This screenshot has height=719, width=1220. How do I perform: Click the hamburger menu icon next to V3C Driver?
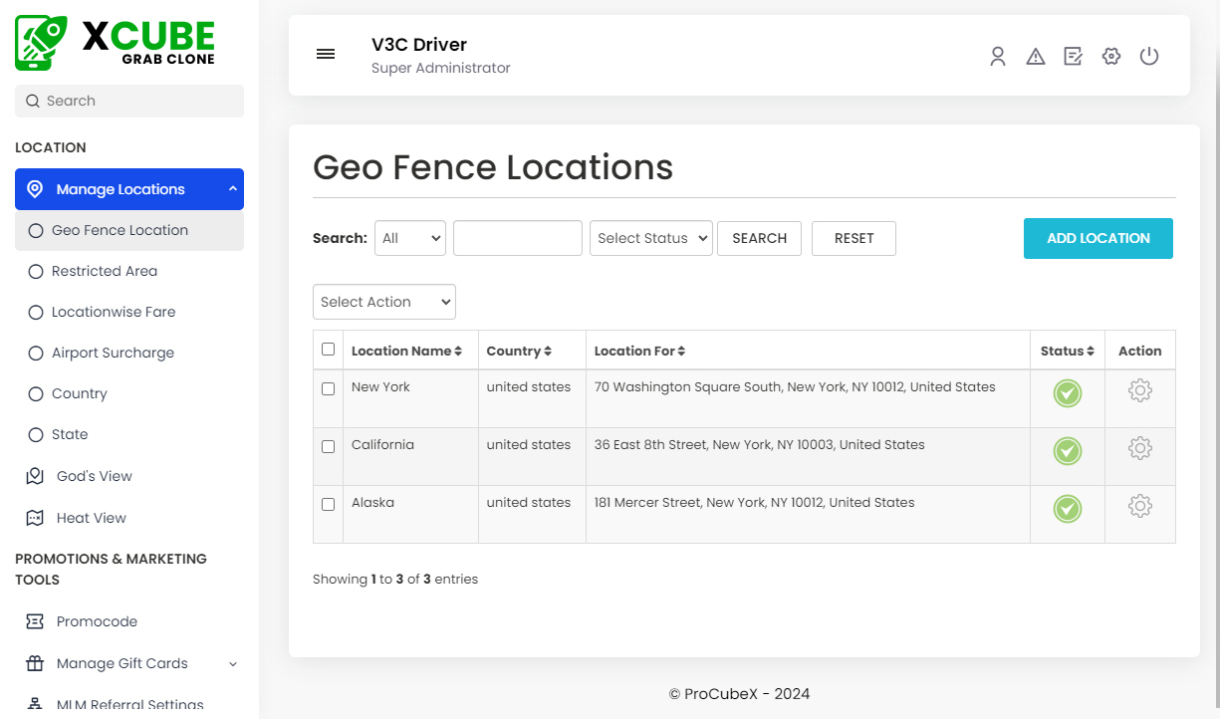pos(326,54)
